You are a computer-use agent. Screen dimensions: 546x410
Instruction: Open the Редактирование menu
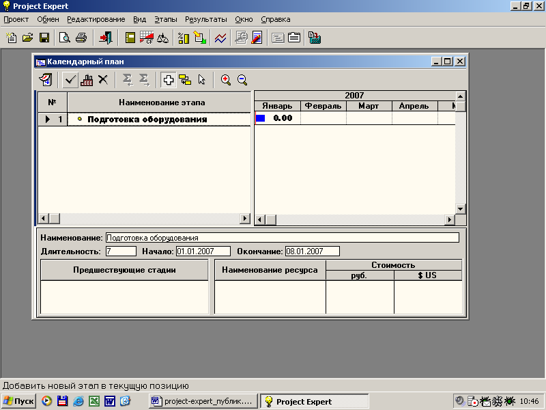(x=96, y=20)
